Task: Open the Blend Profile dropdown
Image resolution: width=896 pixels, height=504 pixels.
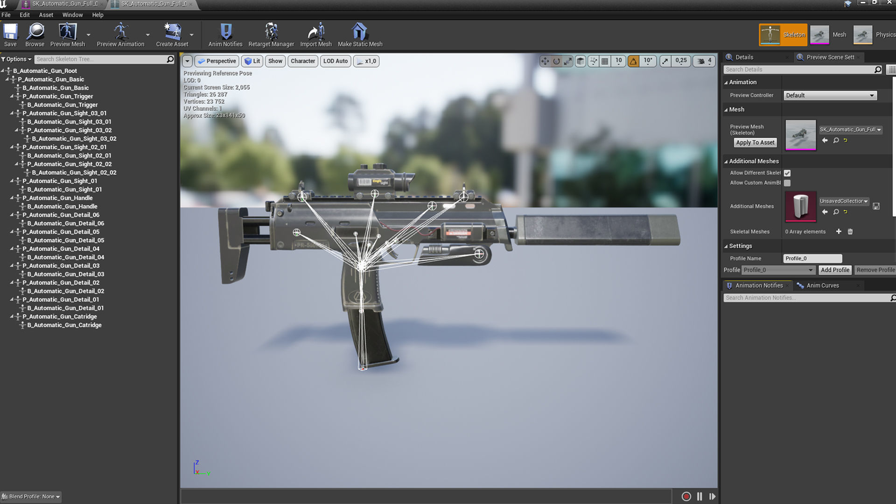Action: [32, 497]
